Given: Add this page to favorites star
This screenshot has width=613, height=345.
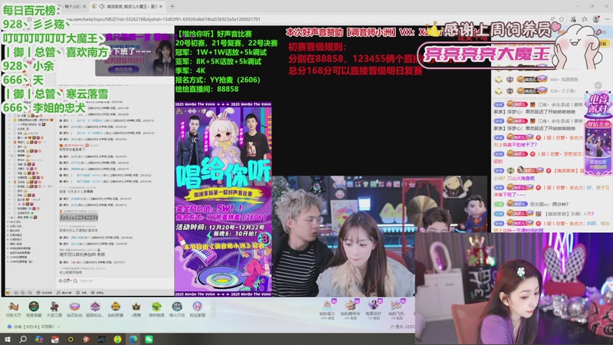Looking at the screenshot, I should pos(562,18).
